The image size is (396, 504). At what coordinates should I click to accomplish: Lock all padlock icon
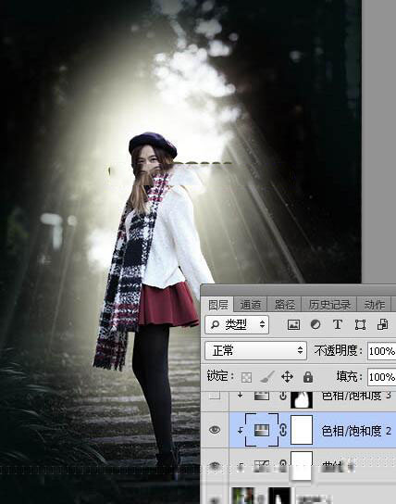point(308,377)
